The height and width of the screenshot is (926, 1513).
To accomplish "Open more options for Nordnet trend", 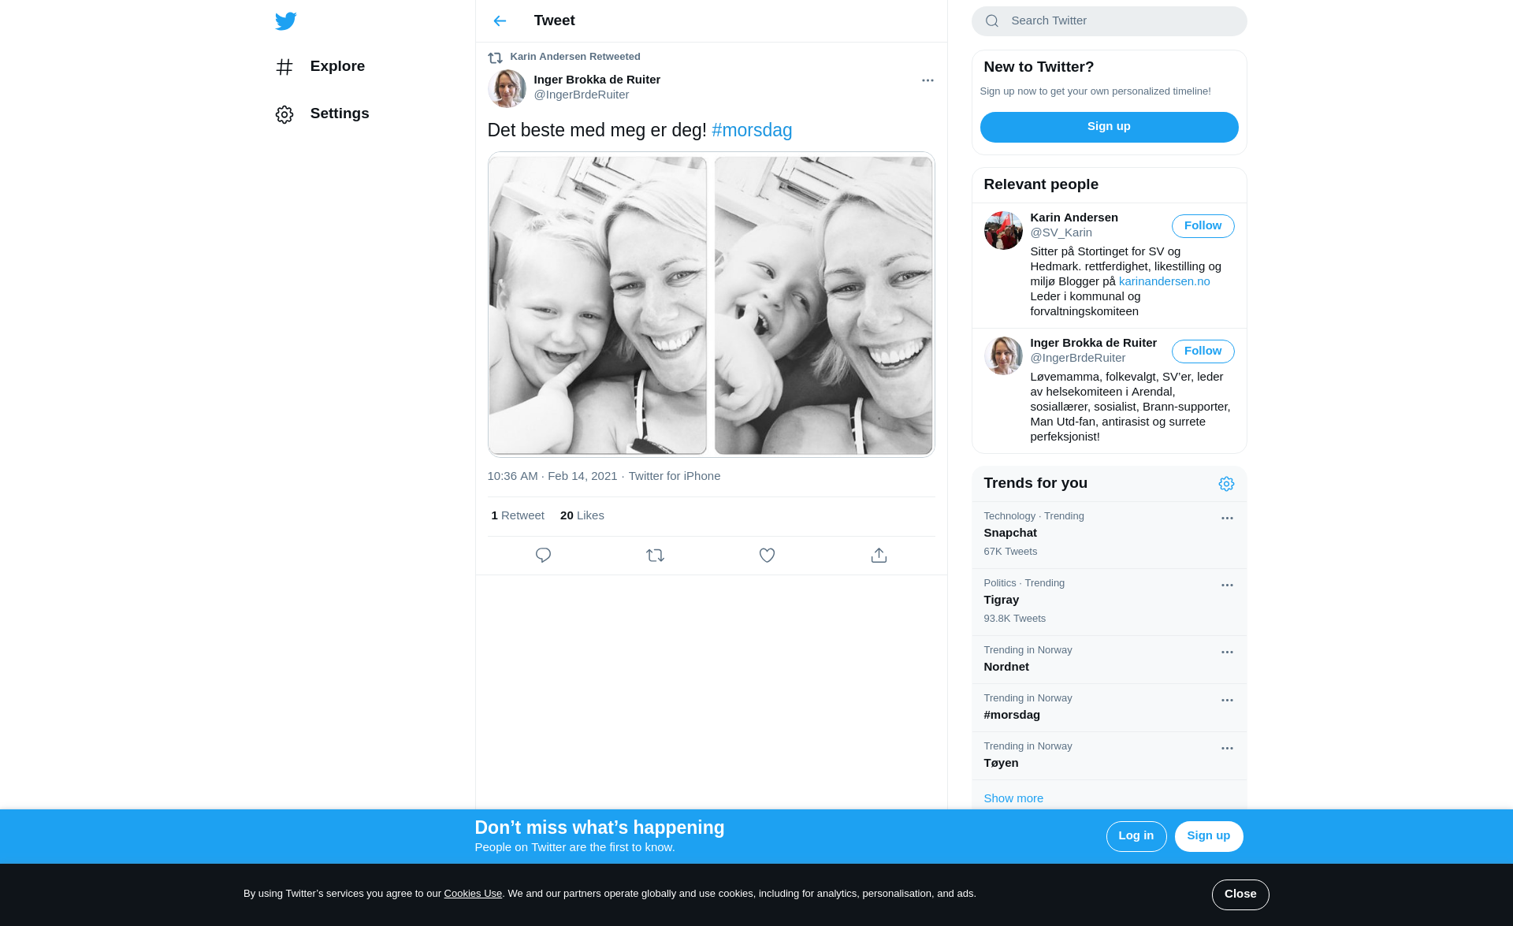I will click(1227, 653).
